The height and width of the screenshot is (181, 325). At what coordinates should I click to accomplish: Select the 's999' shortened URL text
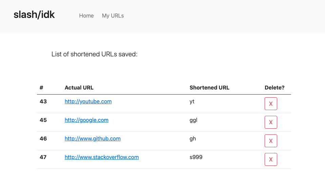[196, 157]
